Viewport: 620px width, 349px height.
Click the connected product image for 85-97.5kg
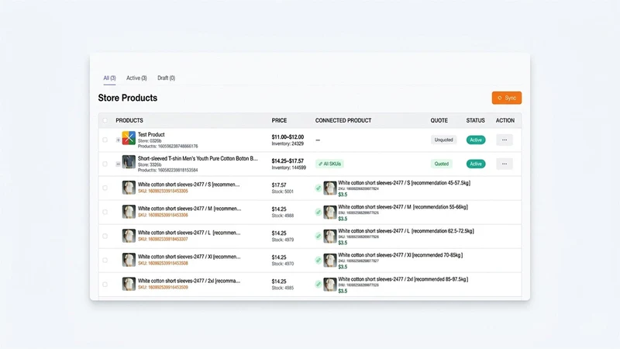330,285
